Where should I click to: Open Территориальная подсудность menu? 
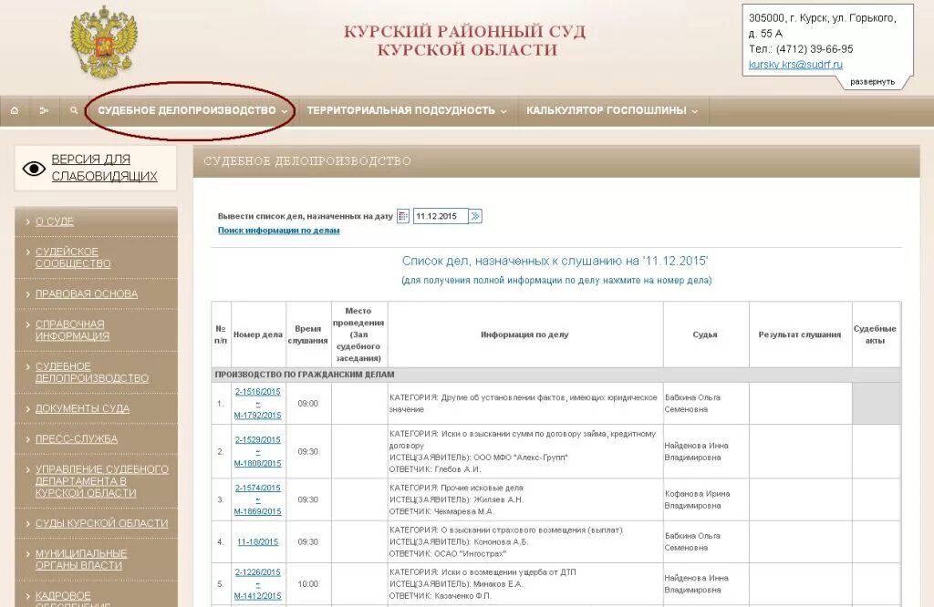click(401, 110)
